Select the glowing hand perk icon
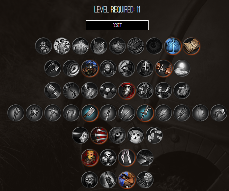Screen dimensions: 229x191 tap(182, 68)
